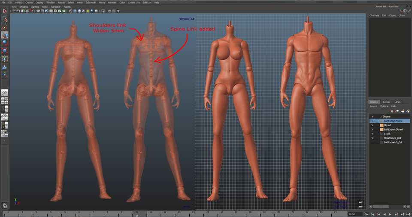Toggle the grid icon in panel toolbar
Viewport: 412px width, 217px height.
click(x=38, y=11)
